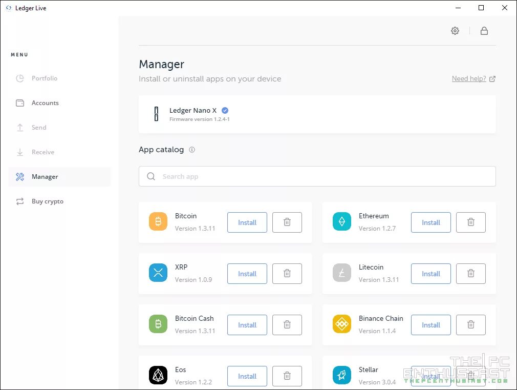The image size is (517, 390).
Task: Uninstall Bitcoin Cash with its trash icon
Action: [x=287, y=325]
